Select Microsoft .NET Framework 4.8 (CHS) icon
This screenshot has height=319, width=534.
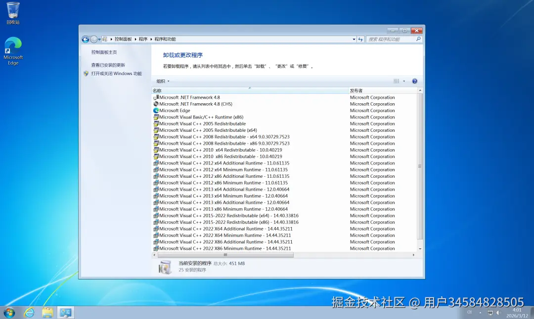[x=156, y=104]
